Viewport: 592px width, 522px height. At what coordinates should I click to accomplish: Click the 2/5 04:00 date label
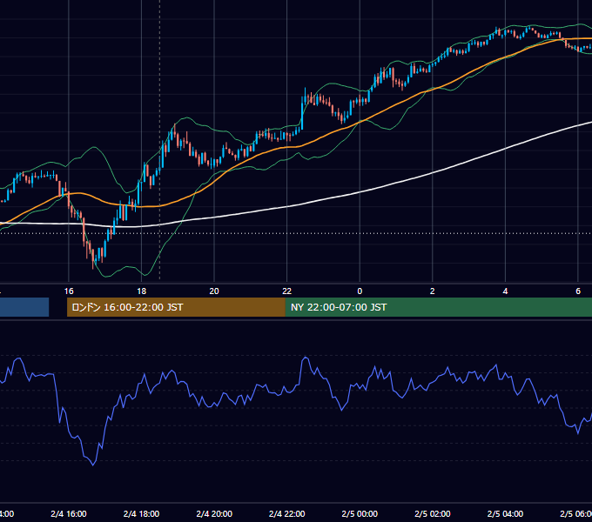(505, 513)
